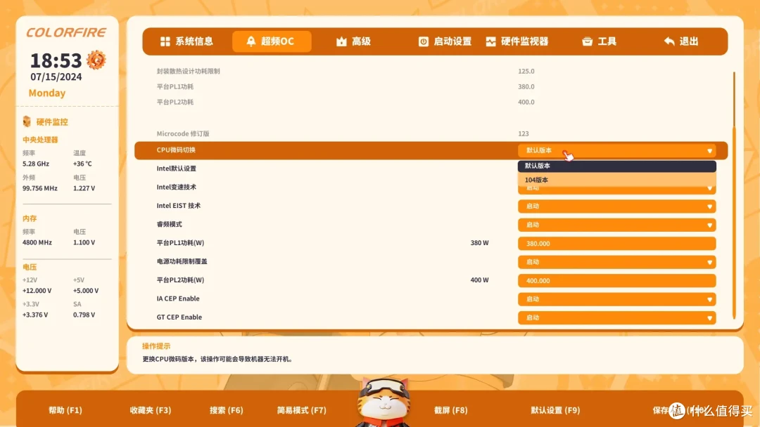Click the 退出 return arrow icon
This screenshot has height=427, width=760.
pos(669,41)
